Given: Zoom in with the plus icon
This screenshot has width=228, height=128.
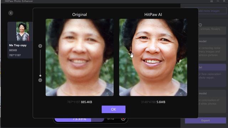Looking at the screenshot, I should (40, 46).
